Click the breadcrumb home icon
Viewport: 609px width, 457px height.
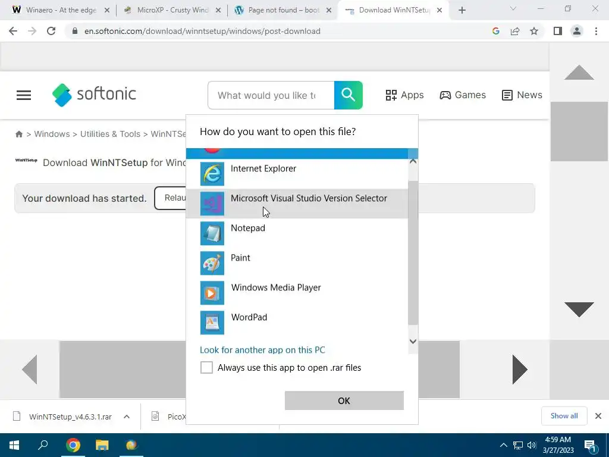(x=18, y=134)
